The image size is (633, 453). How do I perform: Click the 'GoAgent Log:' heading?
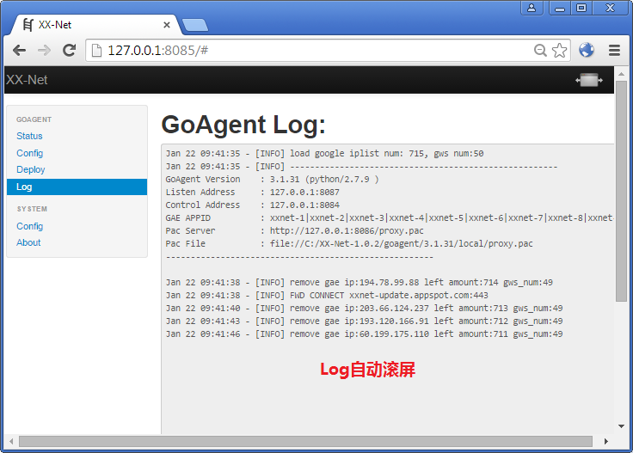pos(243,125)
